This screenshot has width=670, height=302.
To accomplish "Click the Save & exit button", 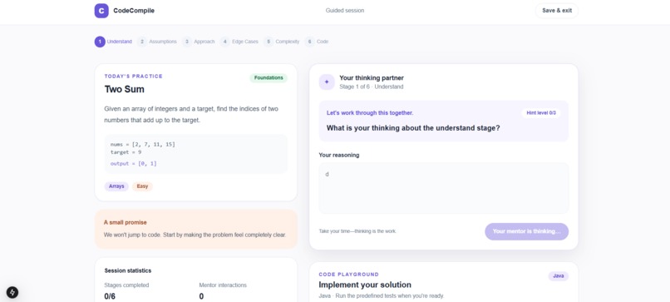I will tap(557, 11).
